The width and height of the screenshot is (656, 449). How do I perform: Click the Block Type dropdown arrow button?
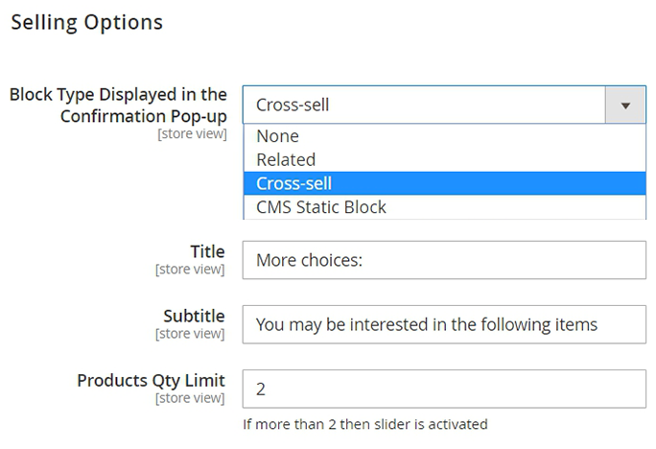point(625,105)
